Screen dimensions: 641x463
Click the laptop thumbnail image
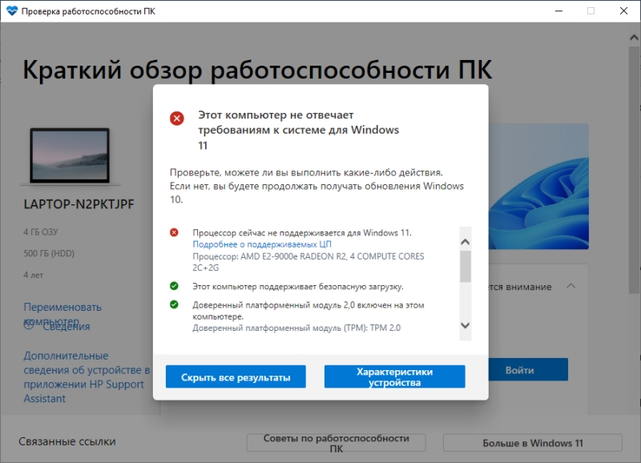click(x=70, y=156)
